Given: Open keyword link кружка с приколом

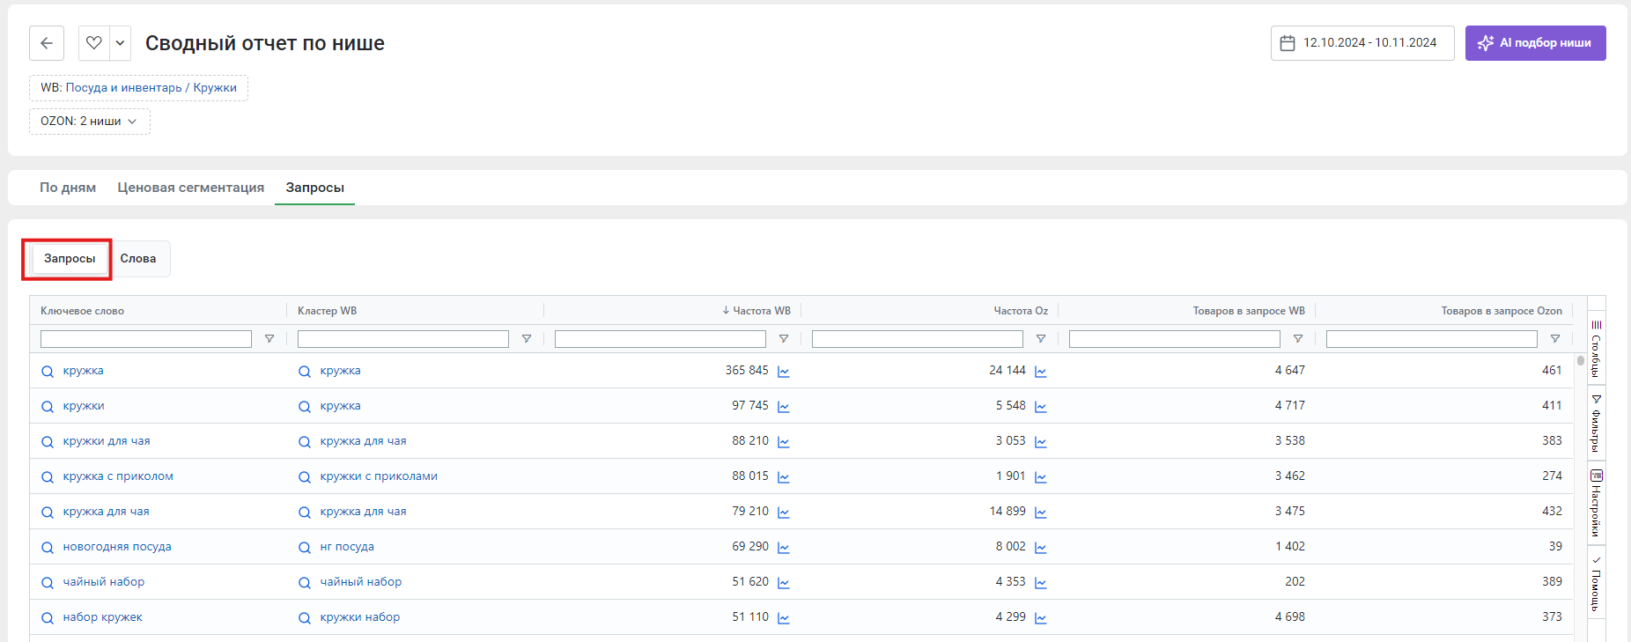Looking at the screenshot, I should point(118,476).
